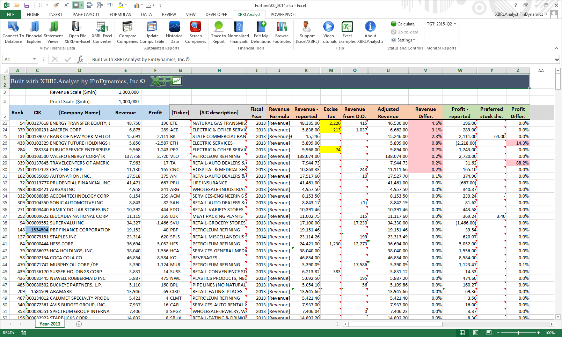Click the About XBRLAnalyst button
562x337 pixels.
(x=370, y=31)
